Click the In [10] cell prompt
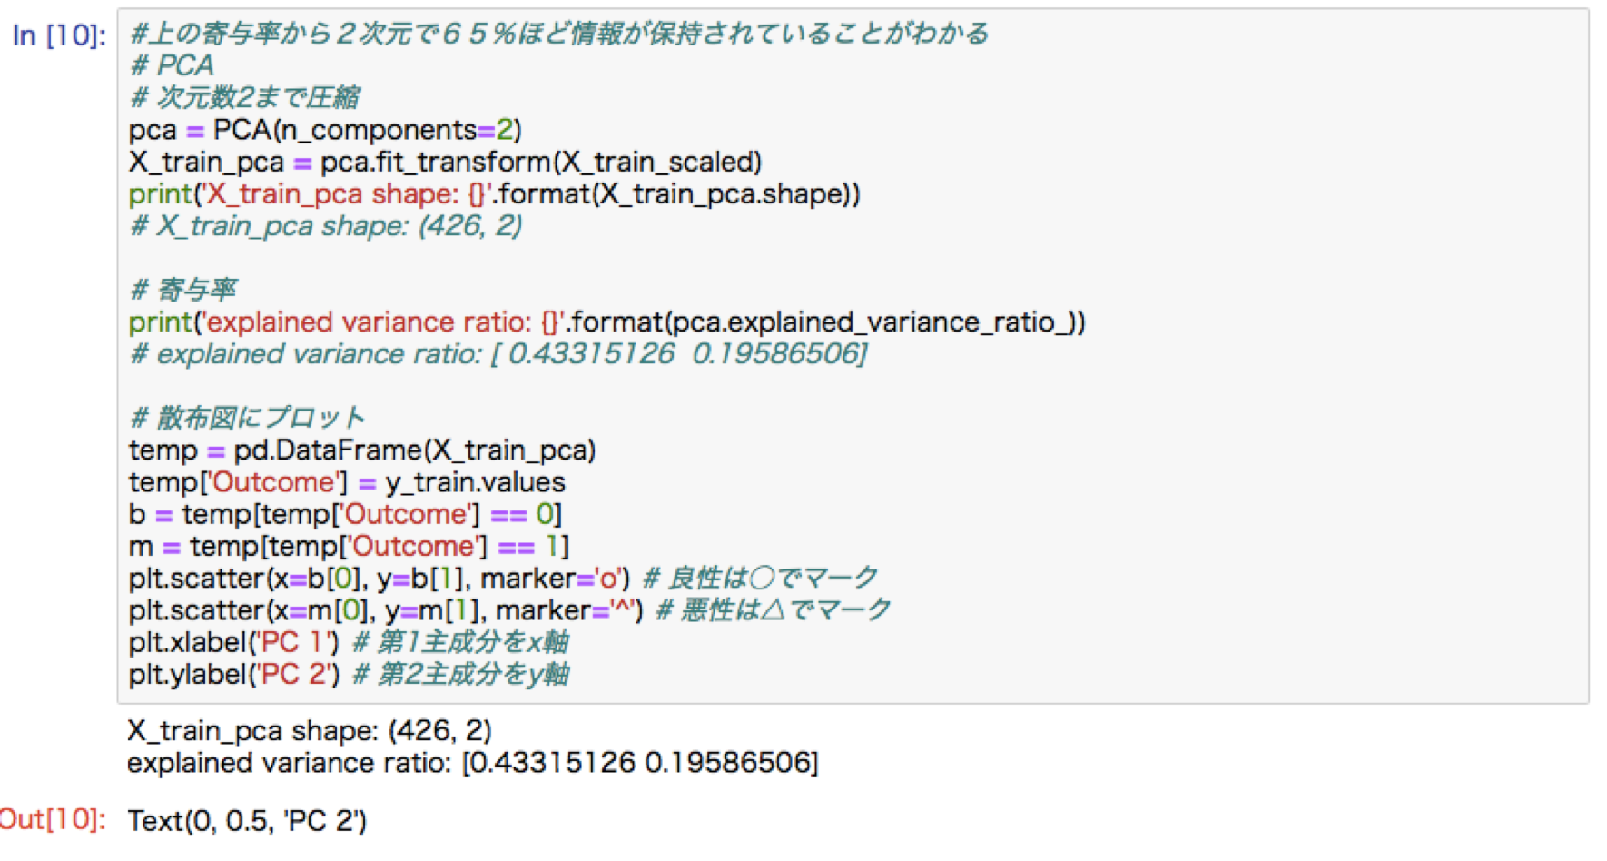 (59, 35)
